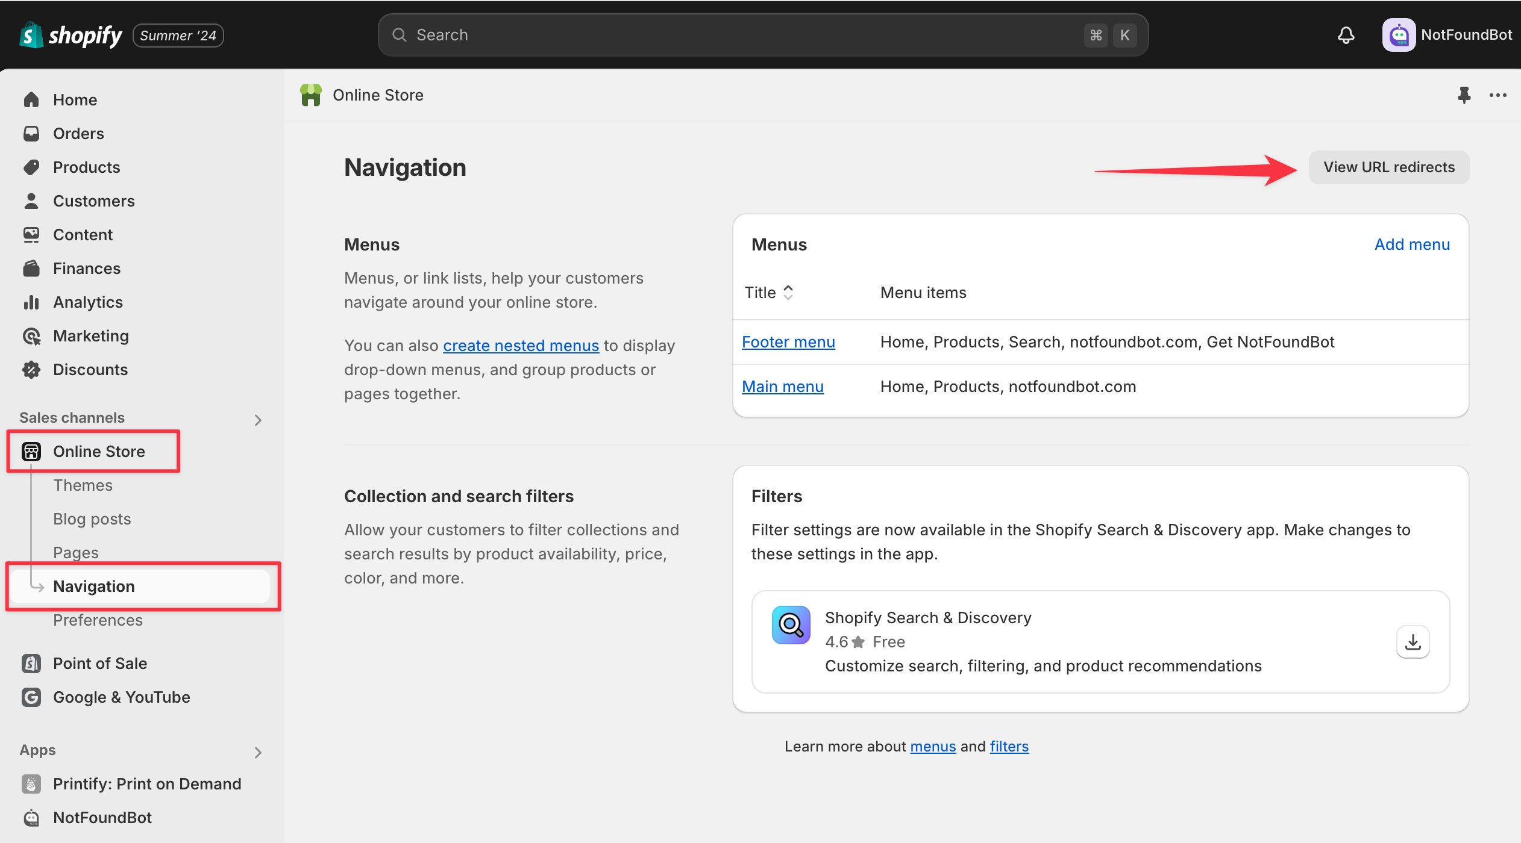The image size is (1521, 843).
Task: Open the Summer '24 edition badge
Action: [178, 36]
